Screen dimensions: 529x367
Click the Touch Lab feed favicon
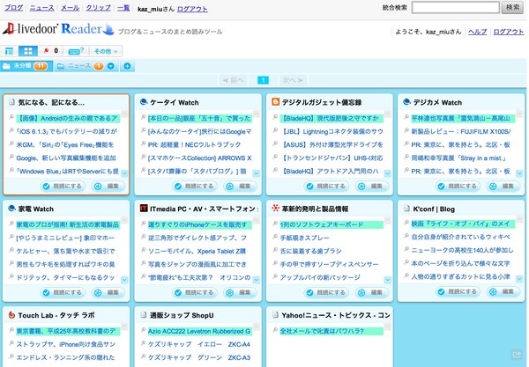click(11, 314)
